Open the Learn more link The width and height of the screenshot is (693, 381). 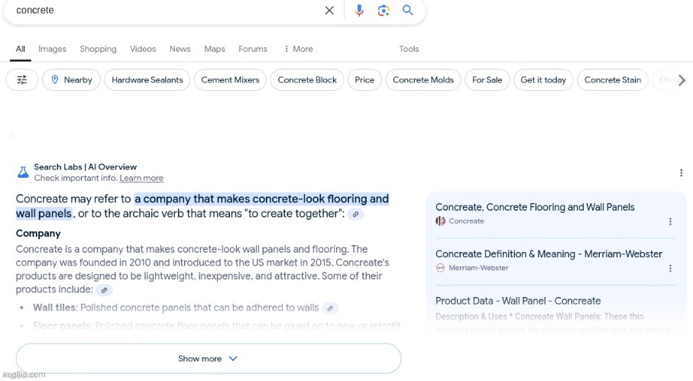(x=141, y=178)
